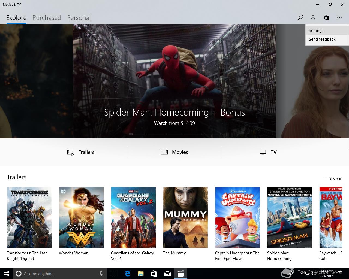
Task: Jump to the second carousel slide indicator
Action: click(156, 134)
